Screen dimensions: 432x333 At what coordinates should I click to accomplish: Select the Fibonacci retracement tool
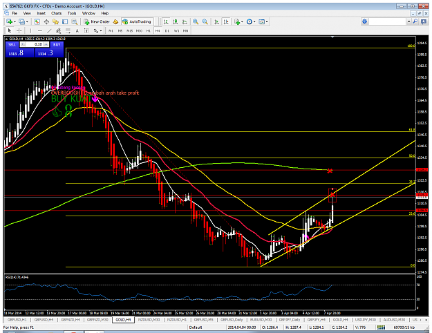click(x=68, y=30)
